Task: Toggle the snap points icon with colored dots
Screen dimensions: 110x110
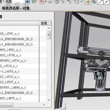Action: point(88,2)
